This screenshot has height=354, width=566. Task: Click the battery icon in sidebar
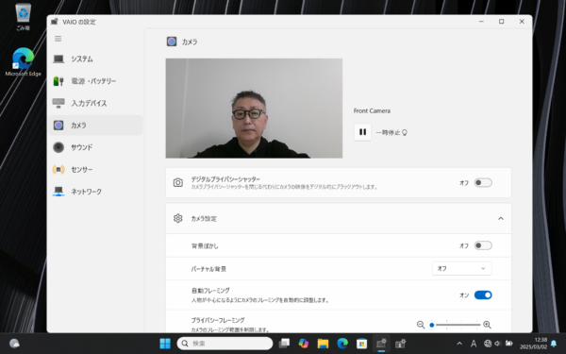pos(58,81)
